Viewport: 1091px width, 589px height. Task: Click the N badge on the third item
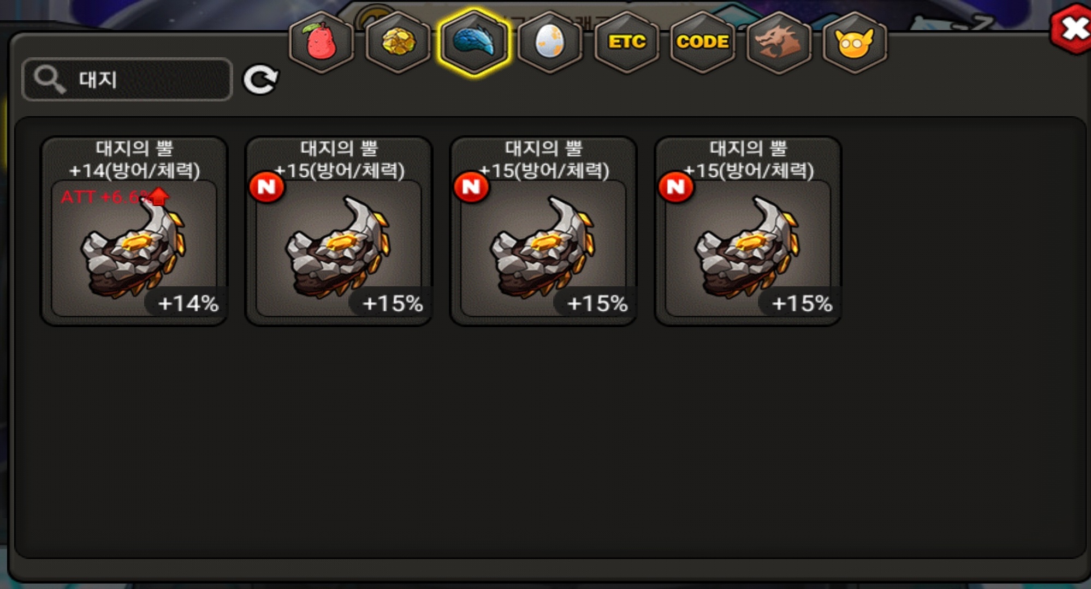(471, 187)
